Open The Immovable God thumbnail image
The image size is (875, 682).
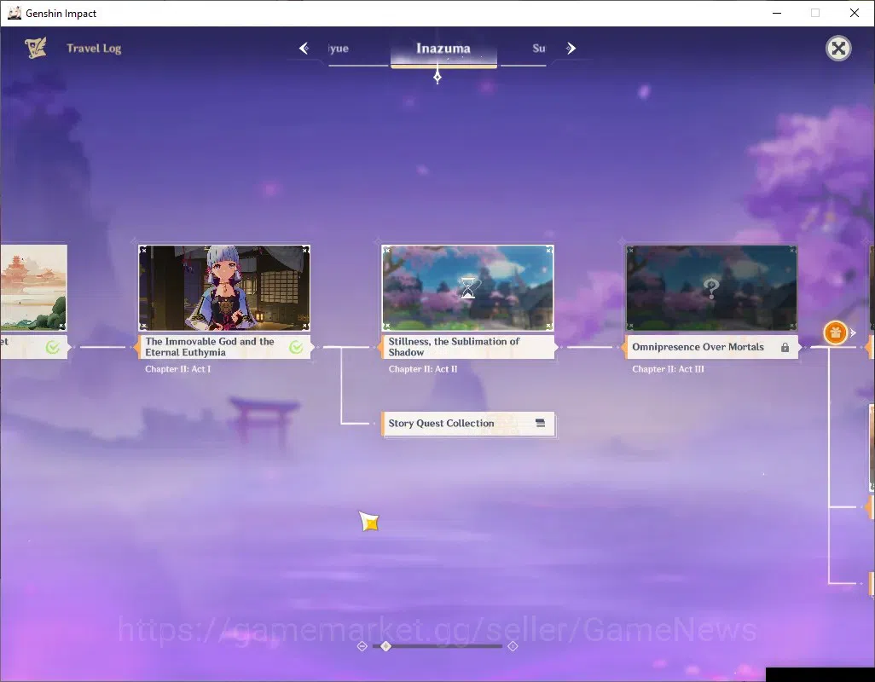(x=223, y=288)
